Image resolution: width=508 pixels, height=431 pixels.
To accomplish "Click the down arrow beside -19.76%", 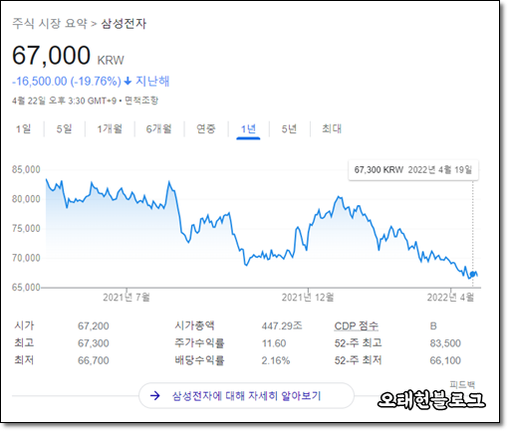I will point(127,81).
